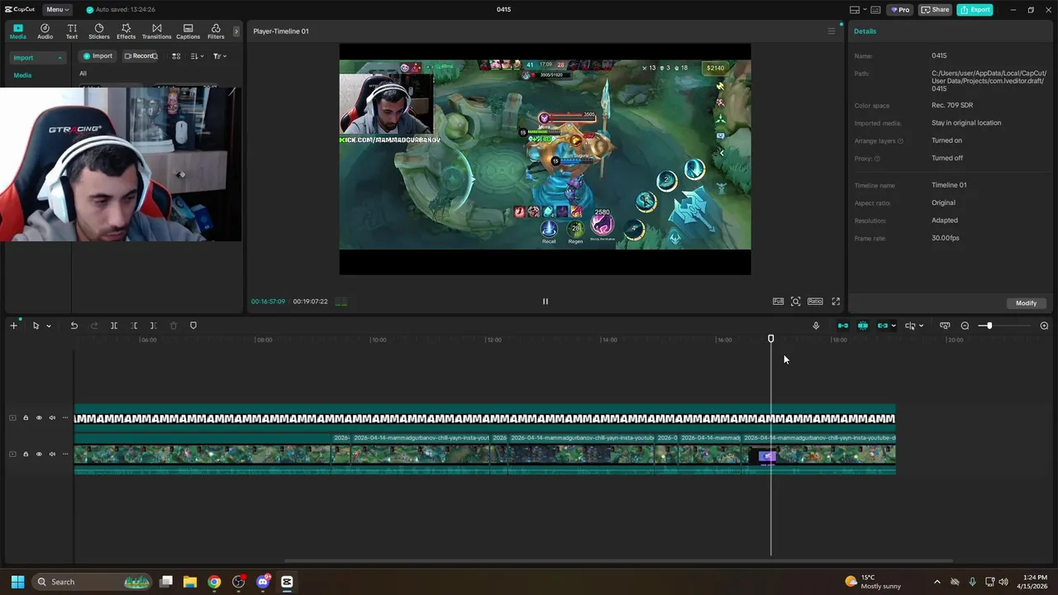Image resolution: width=1058 pixels, height=595 pixels.
Task: Undo the last action
Action: point(74,326)
